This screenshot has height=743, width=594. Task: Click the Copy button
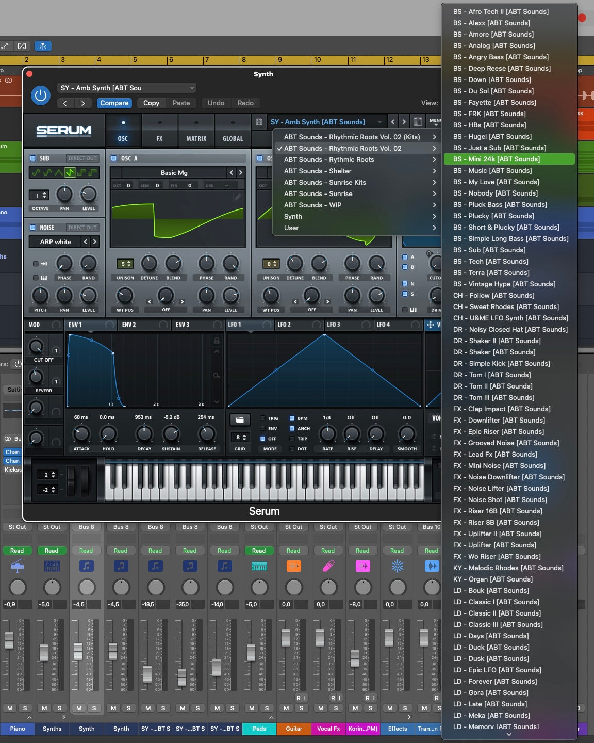point(151,103)
